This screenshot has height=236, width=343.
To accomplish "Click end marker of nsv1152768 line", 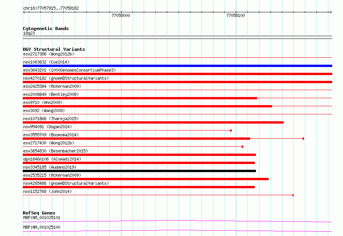I will coord(293,195).
